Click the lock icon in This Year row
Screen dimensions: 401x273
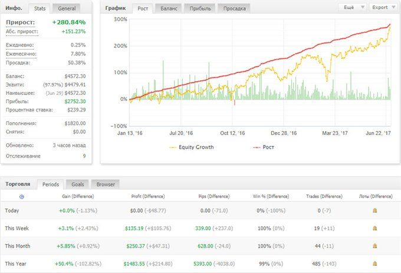[x=374, y=264]
